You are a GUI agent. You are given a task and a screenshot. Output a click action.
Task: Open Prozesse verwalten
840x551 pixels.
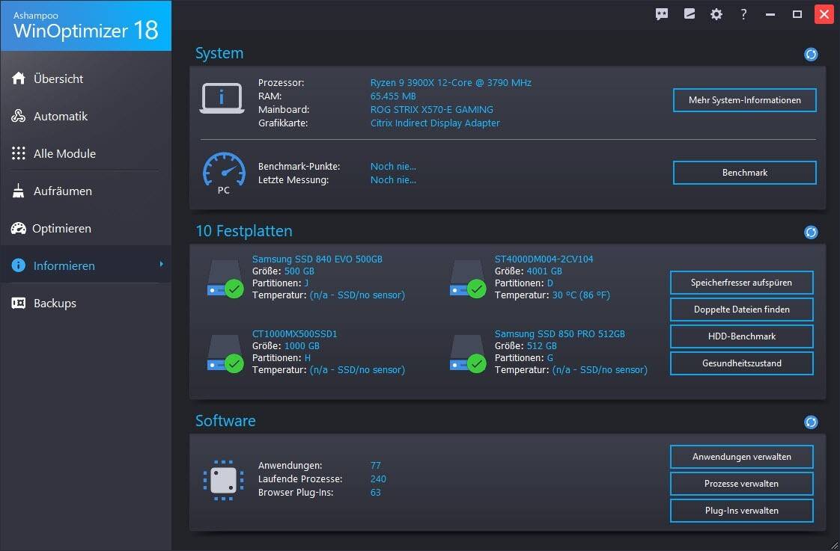click(x=741, y=484)
